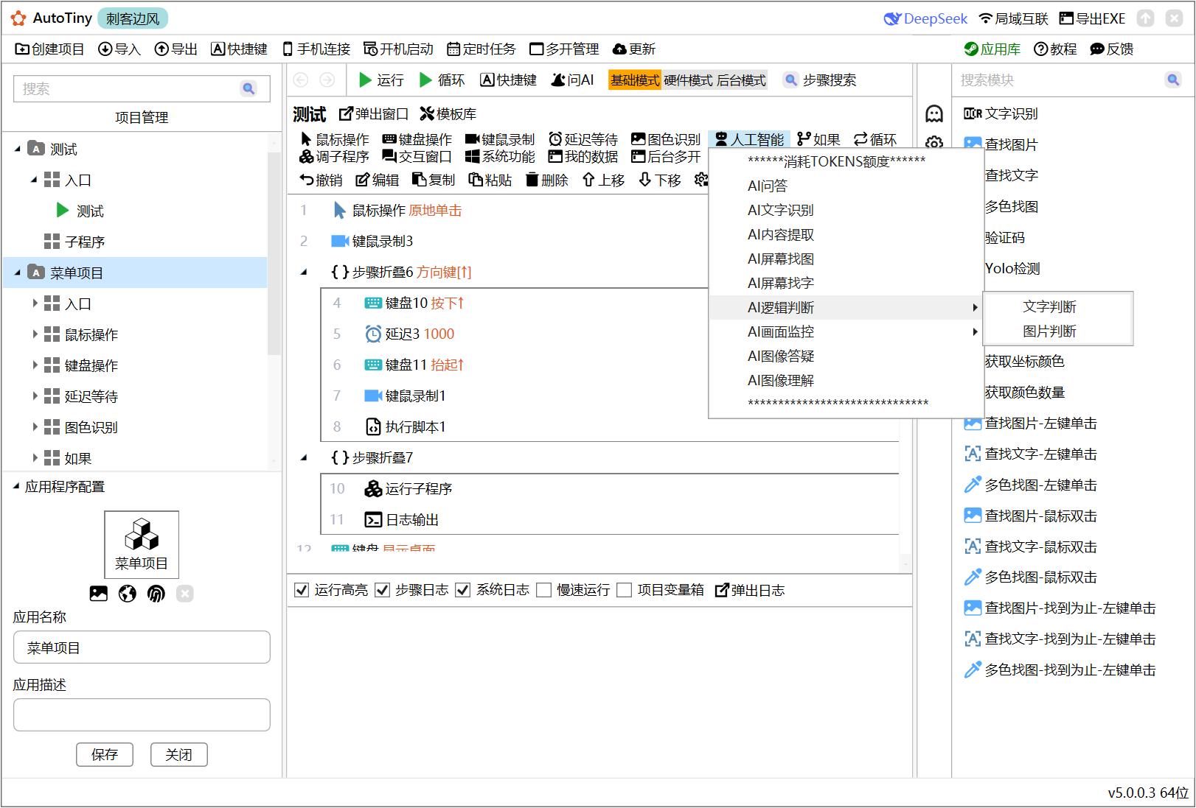The height and width of the screenshot is (808, 1196).
Task: Choose AI文字识别 from the AI menu
Action: point(846,211)
